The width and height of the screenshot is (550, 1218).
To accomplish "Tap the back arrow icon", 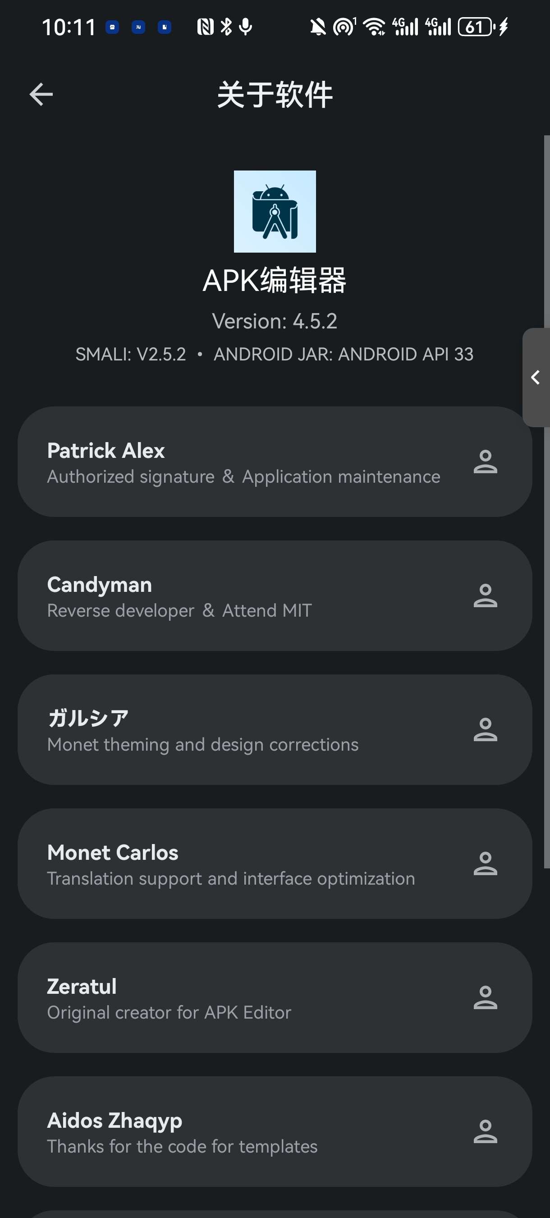I will [x=41, y=94].
